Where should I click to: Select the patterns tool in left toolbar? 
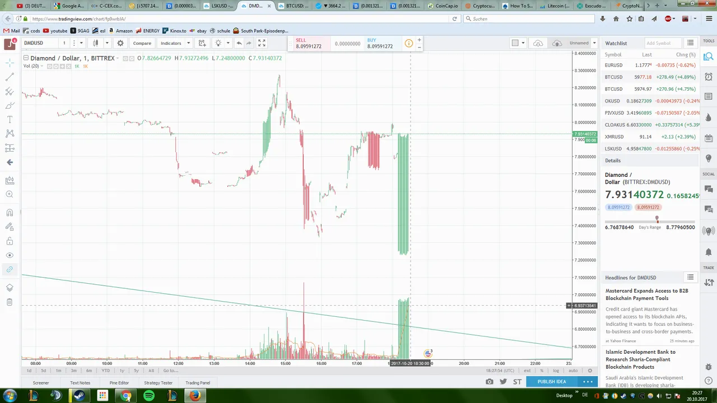[x=10, y=133]
